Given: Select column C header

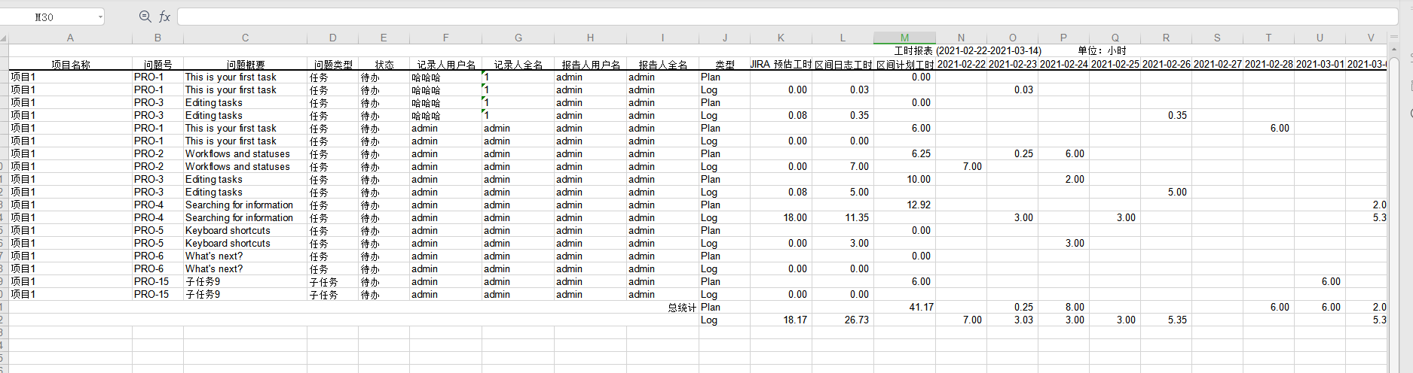Looking at the screenshot, I should 245,38.
